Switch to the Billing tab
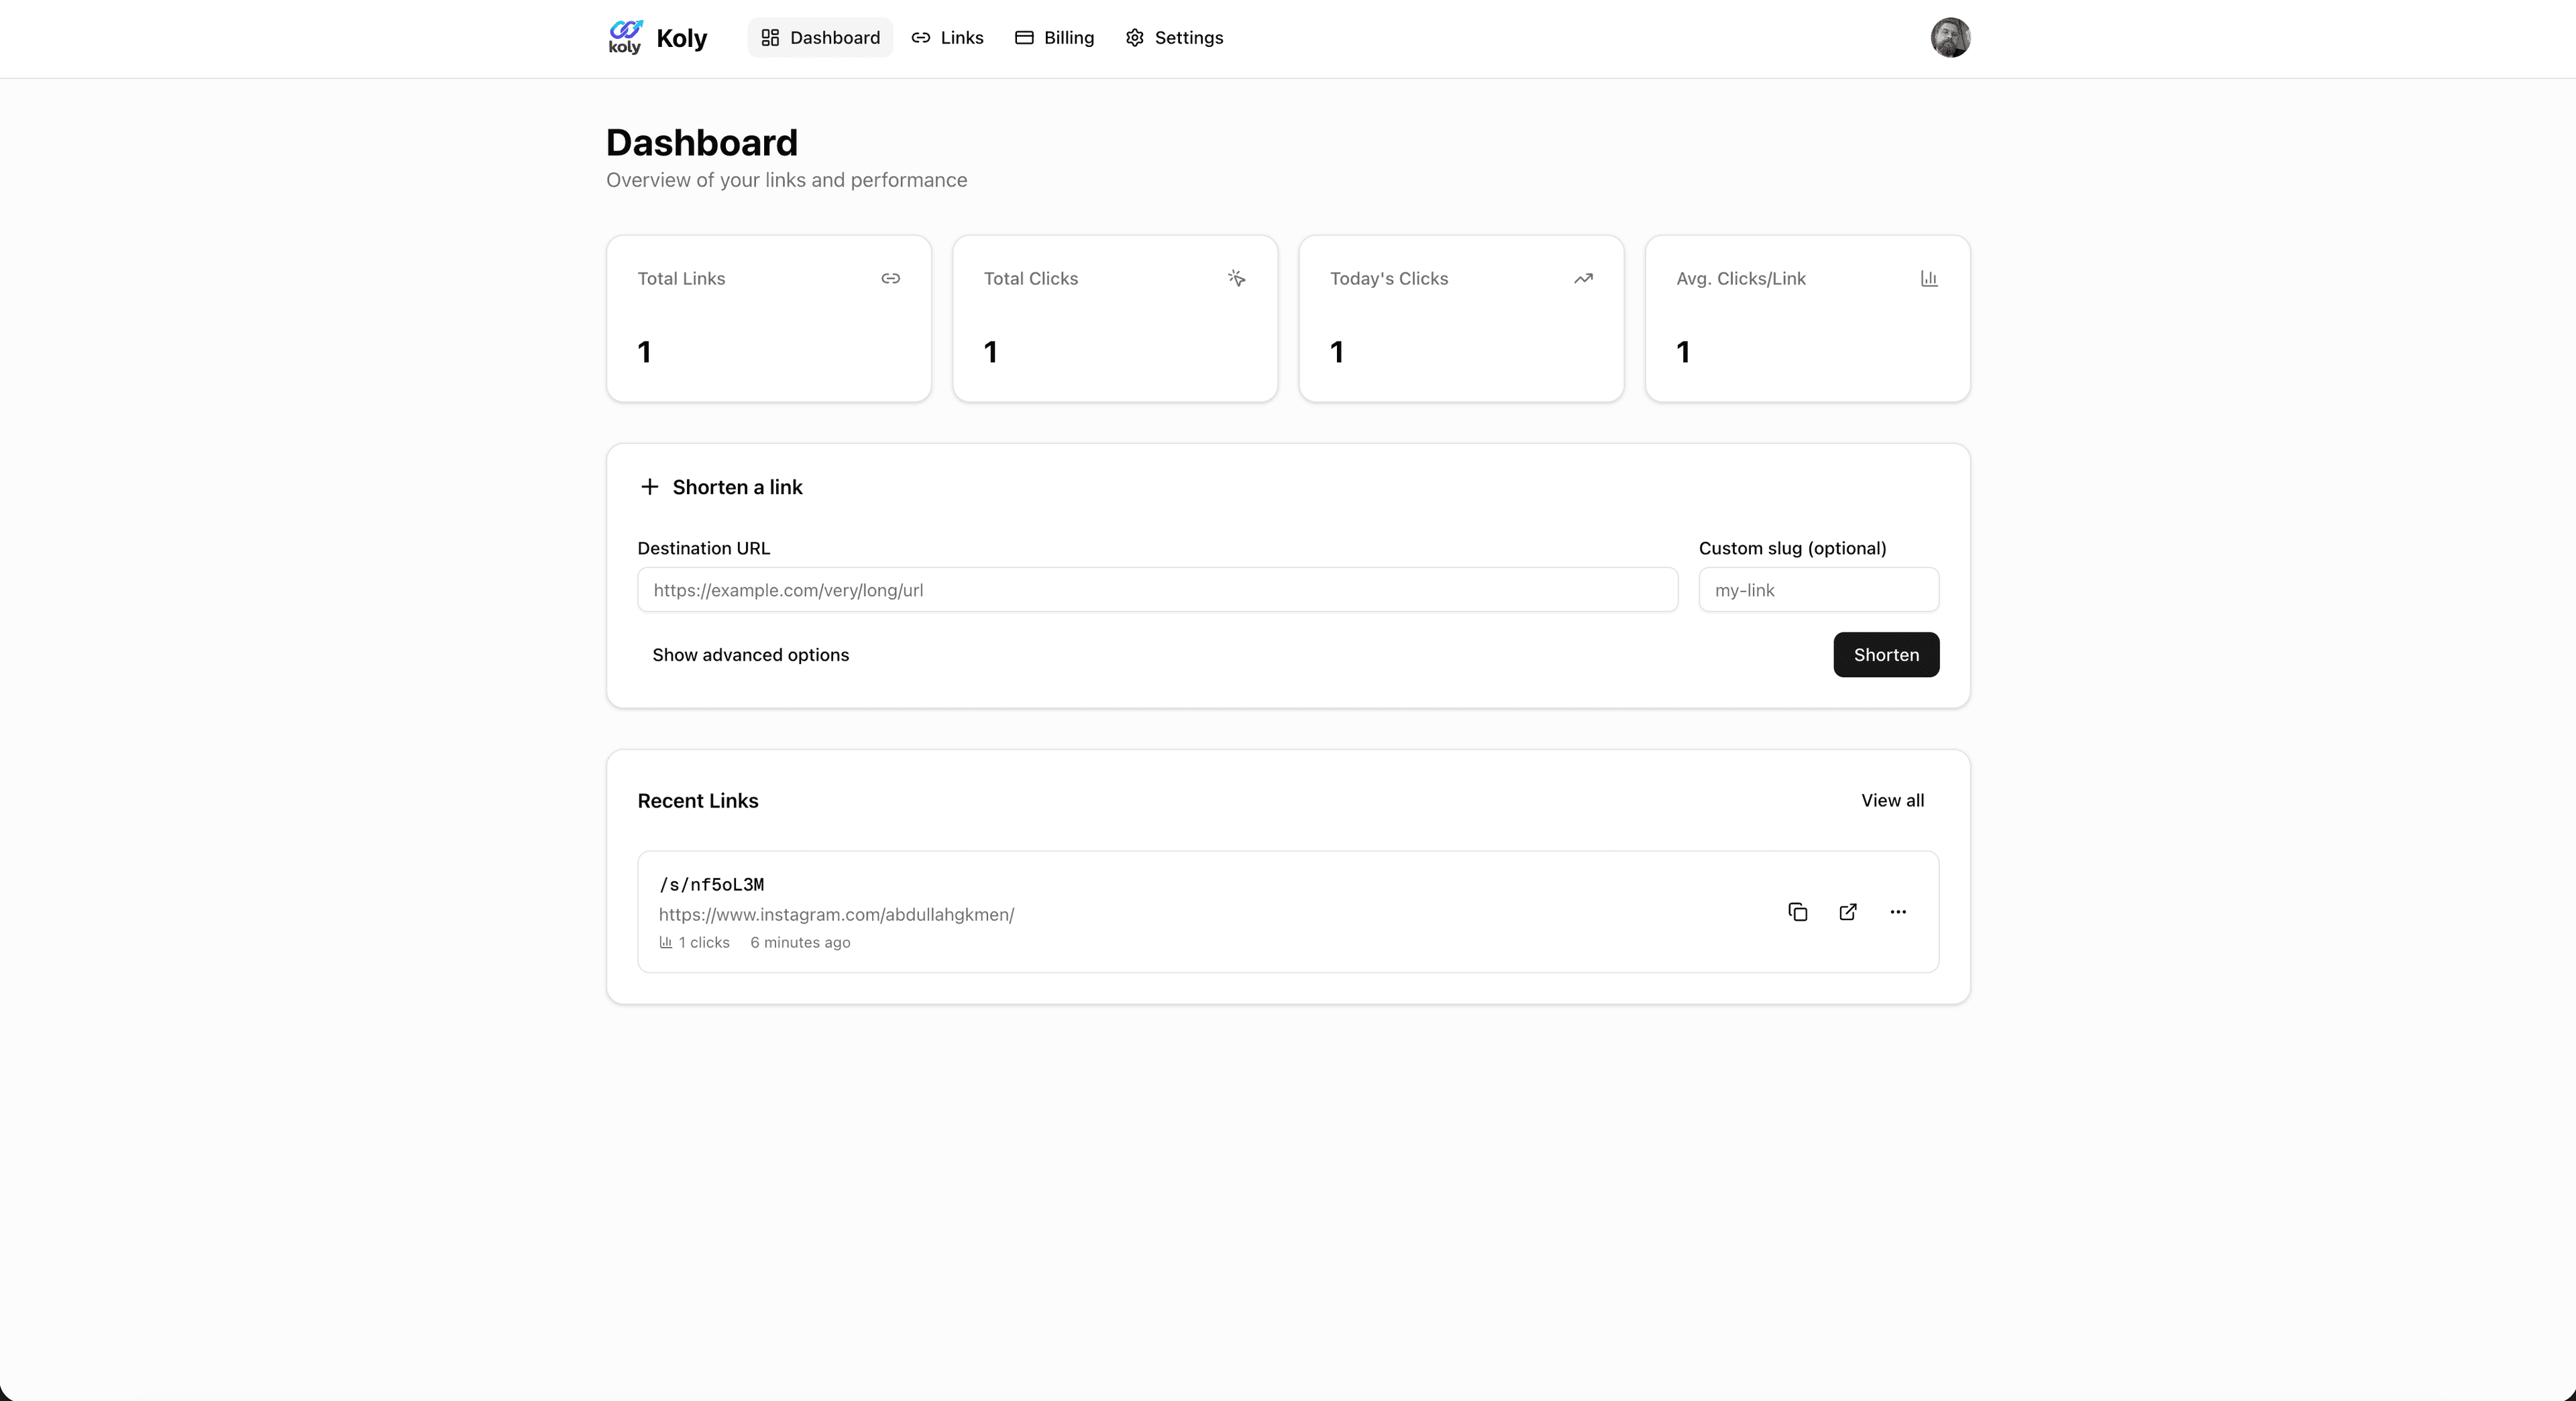 (1054, 37)
